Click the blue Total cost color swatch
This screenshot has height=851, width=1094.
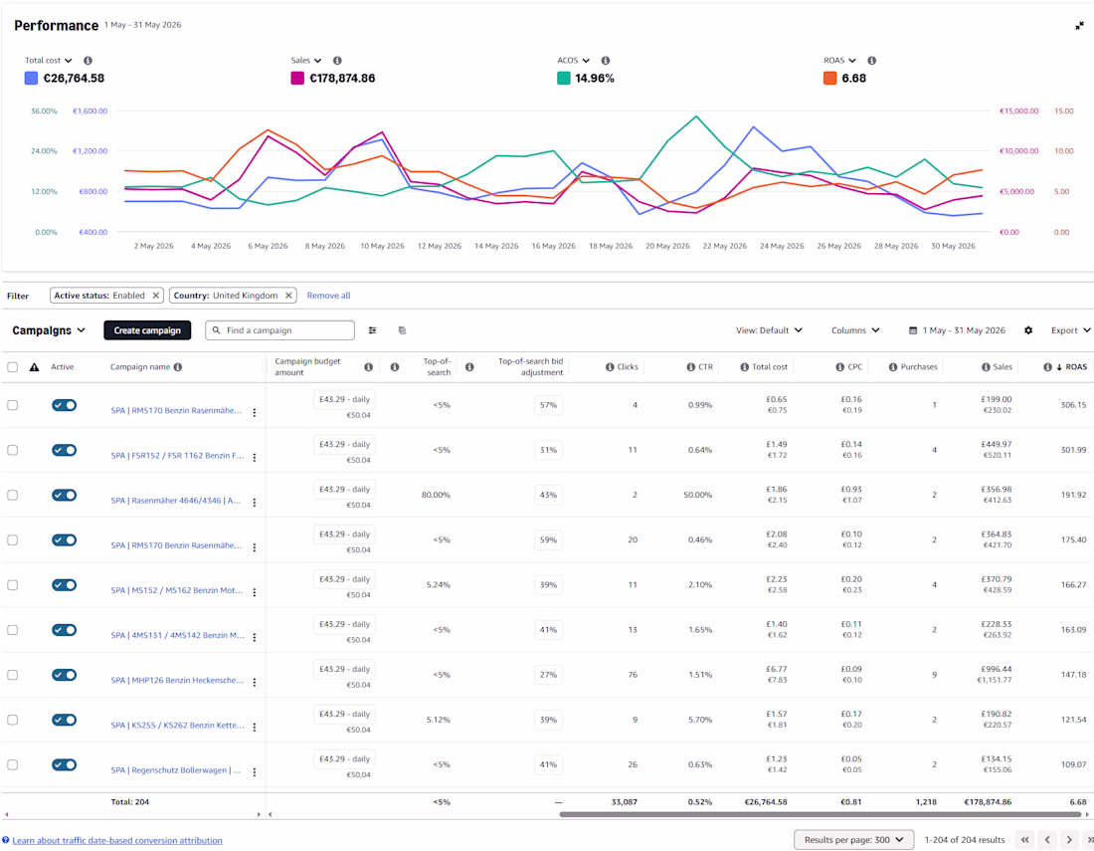31,79
